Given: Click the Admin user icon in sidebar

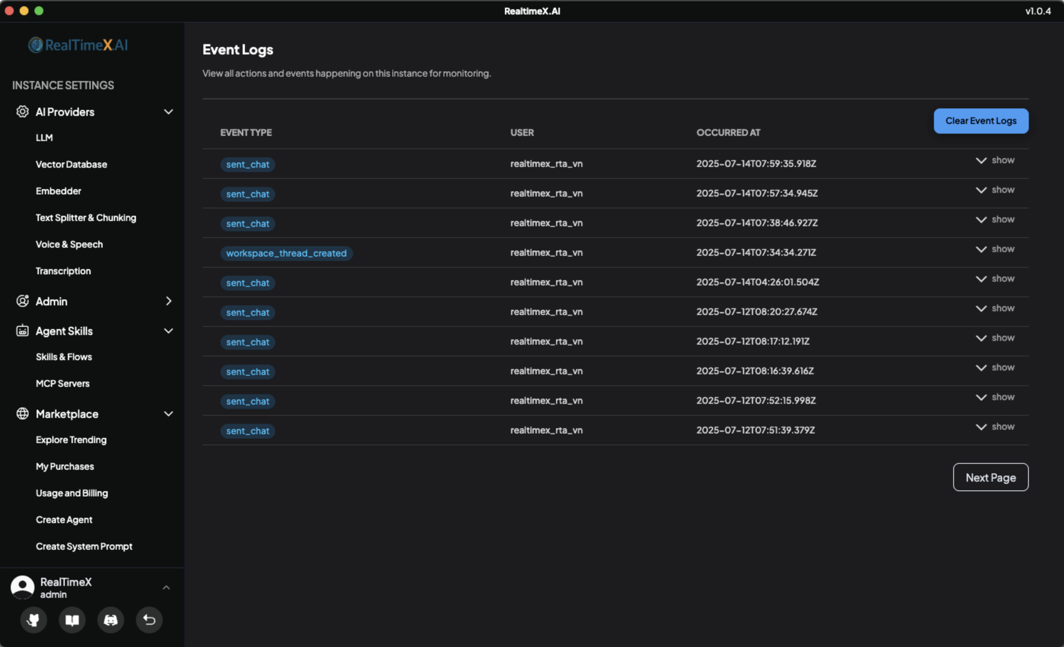Looking at the screenshot, I should coord(23,301).
